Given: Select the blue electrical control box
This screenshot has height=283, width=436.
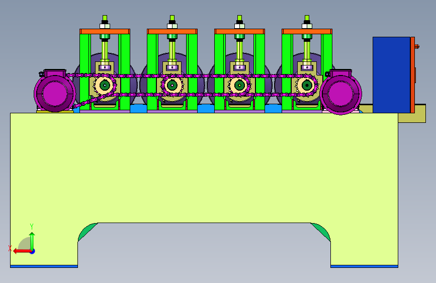Looking at the screenshot, I should coord(392,75).
